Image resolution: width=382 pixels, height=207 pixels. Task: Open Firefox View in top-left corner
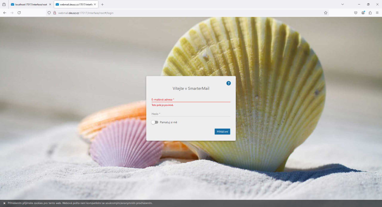[4, 4]
